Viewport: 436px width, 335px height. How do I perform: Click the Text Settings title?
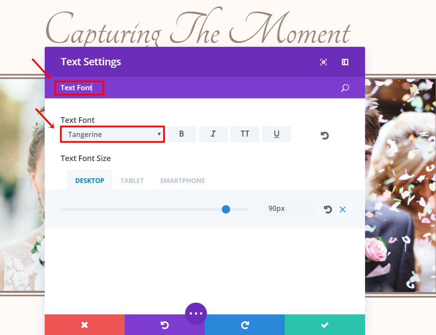coord(91,62)
